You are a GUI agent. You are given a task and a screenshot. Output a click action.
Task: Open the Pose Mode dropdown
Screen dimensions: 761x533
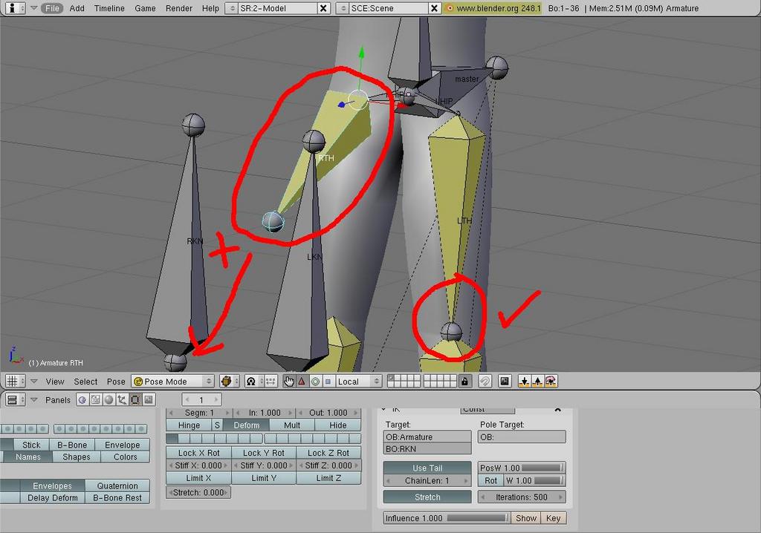172,382
